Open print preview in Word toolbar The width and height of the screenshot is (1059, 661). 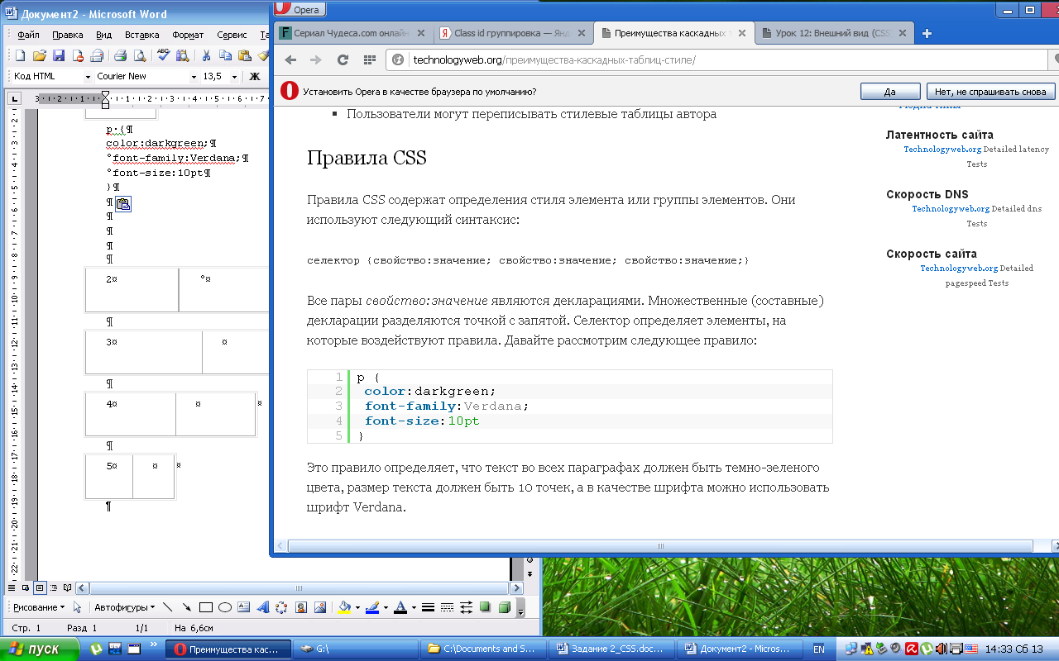pyautogui.click(x=139, y=55)
